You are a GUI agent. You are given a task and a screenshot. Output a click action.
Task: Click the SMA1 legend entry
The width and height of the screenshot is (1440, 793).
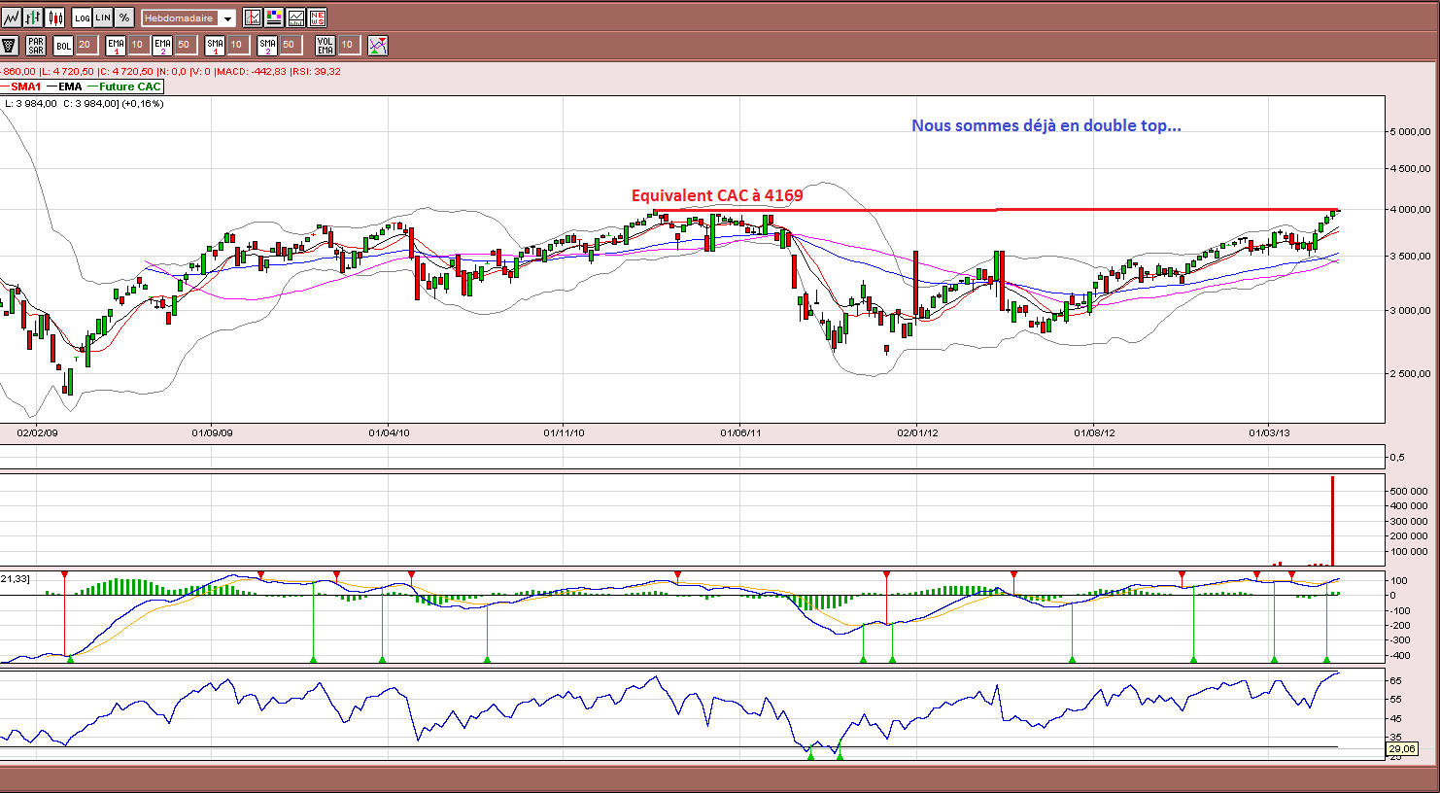coord(21,86)
